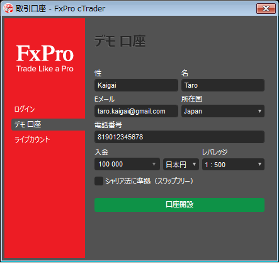Image resolution: width=279 pixels, height=263 pixels.
Task: Open the ライブカウント tab
Action: pyautogui.click(x=32, y=139)
